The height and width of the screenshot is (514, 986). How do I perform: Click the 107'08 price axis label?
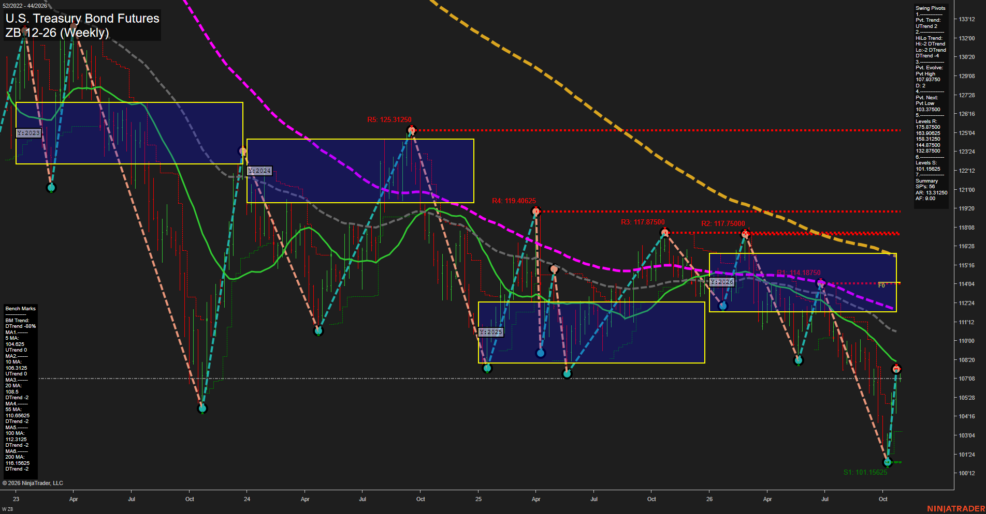(x=967, y=379)
